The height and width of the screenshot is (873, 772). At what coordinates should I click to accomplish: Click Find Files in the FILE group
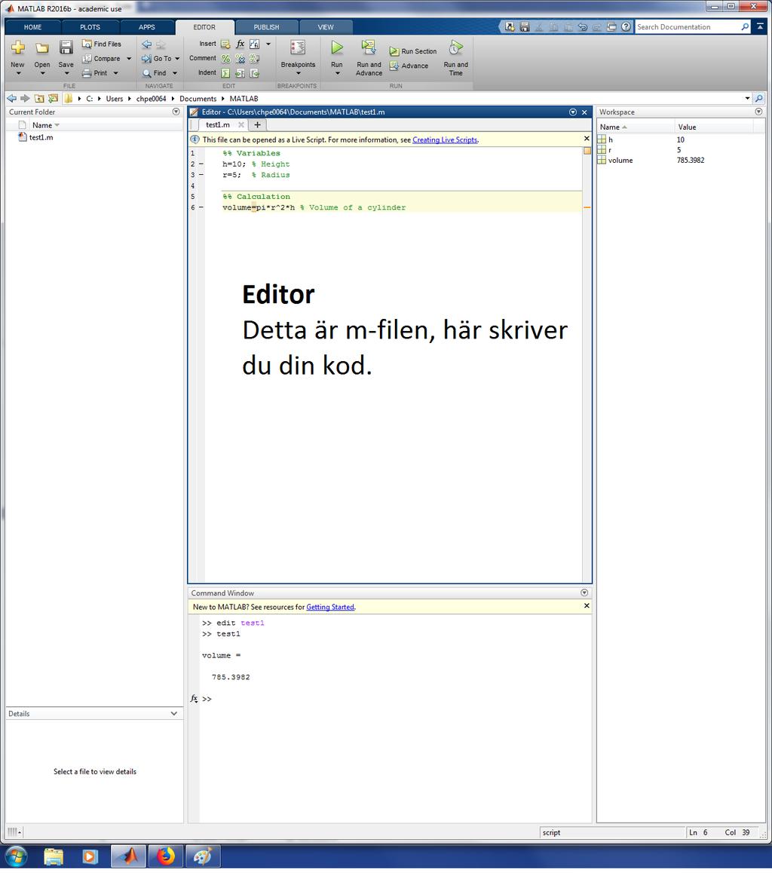coord(101,44)
